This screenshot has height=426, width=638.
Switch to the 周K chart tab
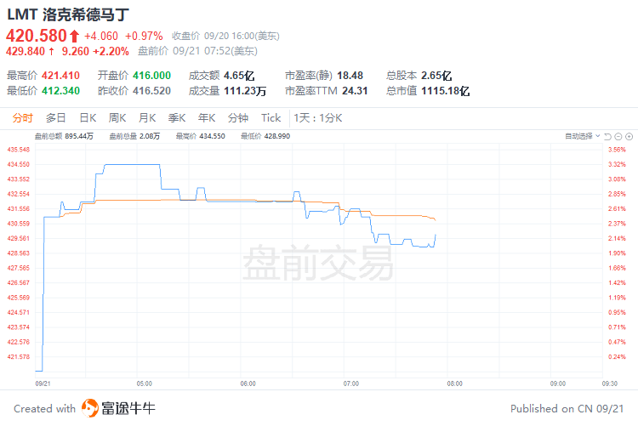(117, 118)
